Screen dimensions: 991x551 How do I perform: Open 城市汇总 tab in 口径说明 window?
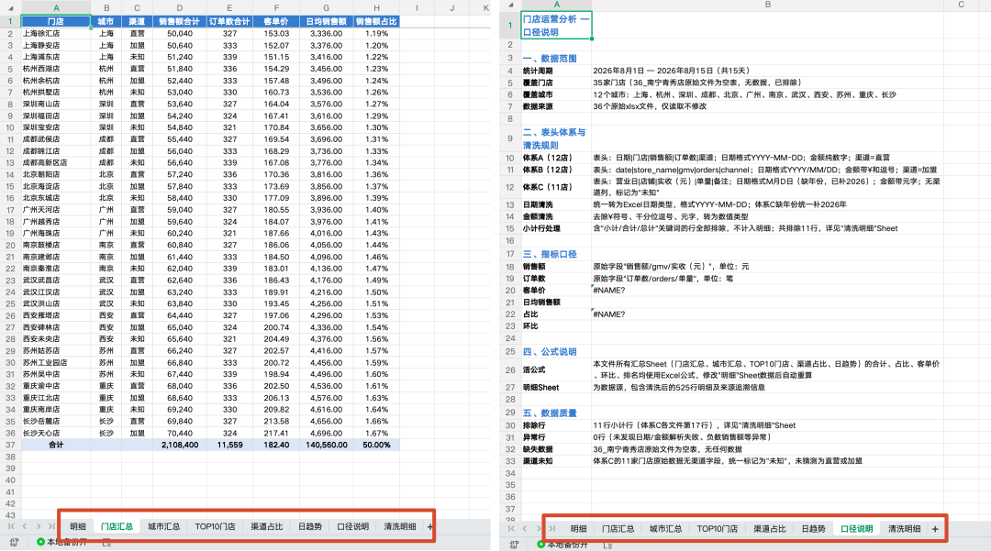pos(665,529)
